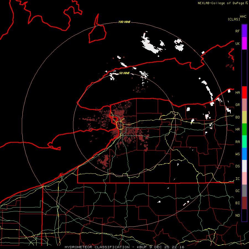Click the 'WS' legend label
Viewport: 249px width, 249px height.
click(237, 154)
